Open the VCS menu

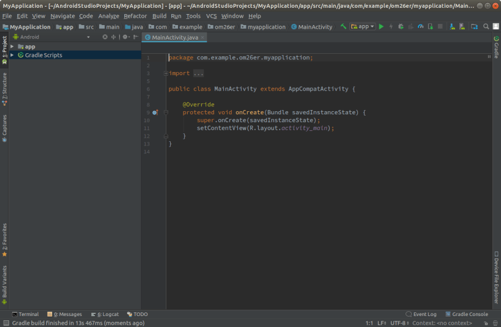tap(211, 16)
